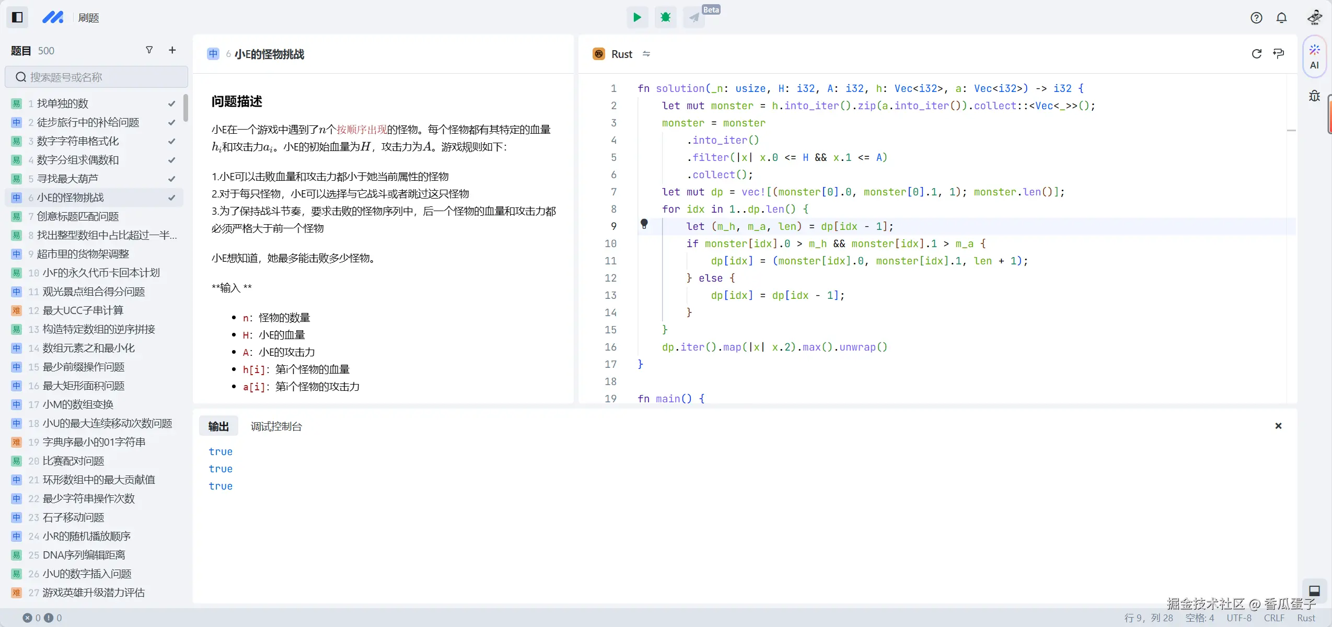The width and height of the screenshot is (1332, 627).
Task: Open problem 12 最大UCC子串计算
Action: click(83, 310)
